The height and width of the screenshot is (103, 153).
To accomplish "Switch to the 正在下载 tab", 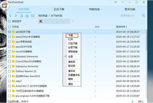I will [x=59, y=9].
